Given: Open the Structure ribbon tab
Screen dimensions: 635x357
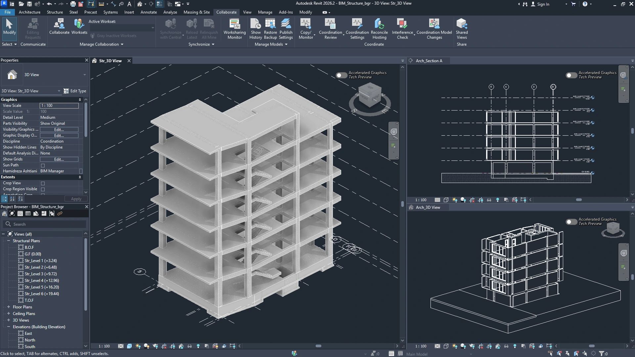Looking at the screenshot, I should pyautogui.click(x=55, y=12).
